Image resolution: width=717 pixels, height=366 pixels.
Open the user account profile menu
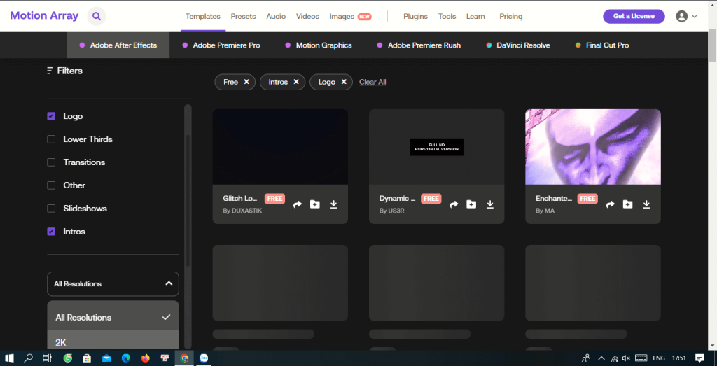(686, 16)
